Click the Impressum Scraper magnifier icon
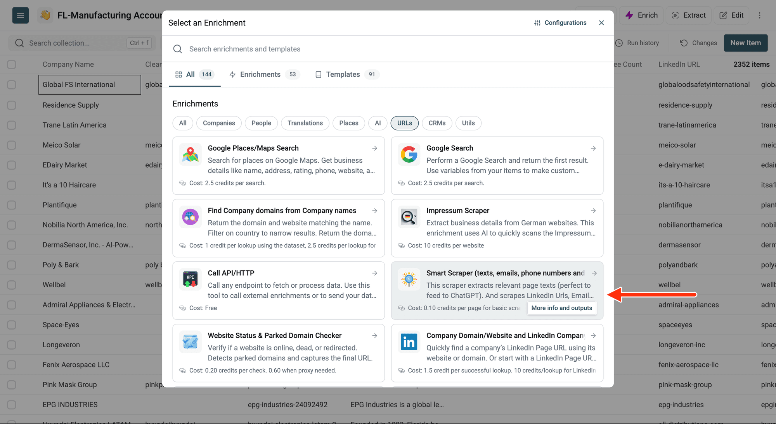Image resolution: width=776 pixels, height=424 pixels. [409, 217]
